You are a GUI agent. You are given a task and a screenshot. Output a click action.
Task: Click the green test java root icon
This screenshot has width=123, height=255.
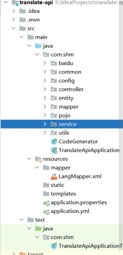pyautogui.click(x=38, y=229)
